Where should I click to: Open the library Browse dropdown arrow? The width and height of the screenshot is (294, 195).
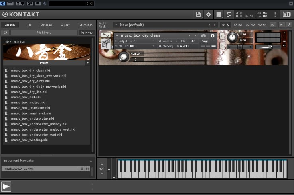tap(87, 63)
